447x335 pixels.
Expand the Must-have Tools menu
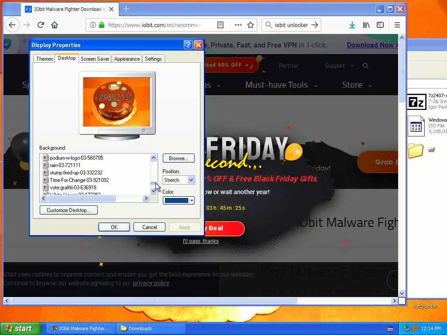(x=281, y=85)
